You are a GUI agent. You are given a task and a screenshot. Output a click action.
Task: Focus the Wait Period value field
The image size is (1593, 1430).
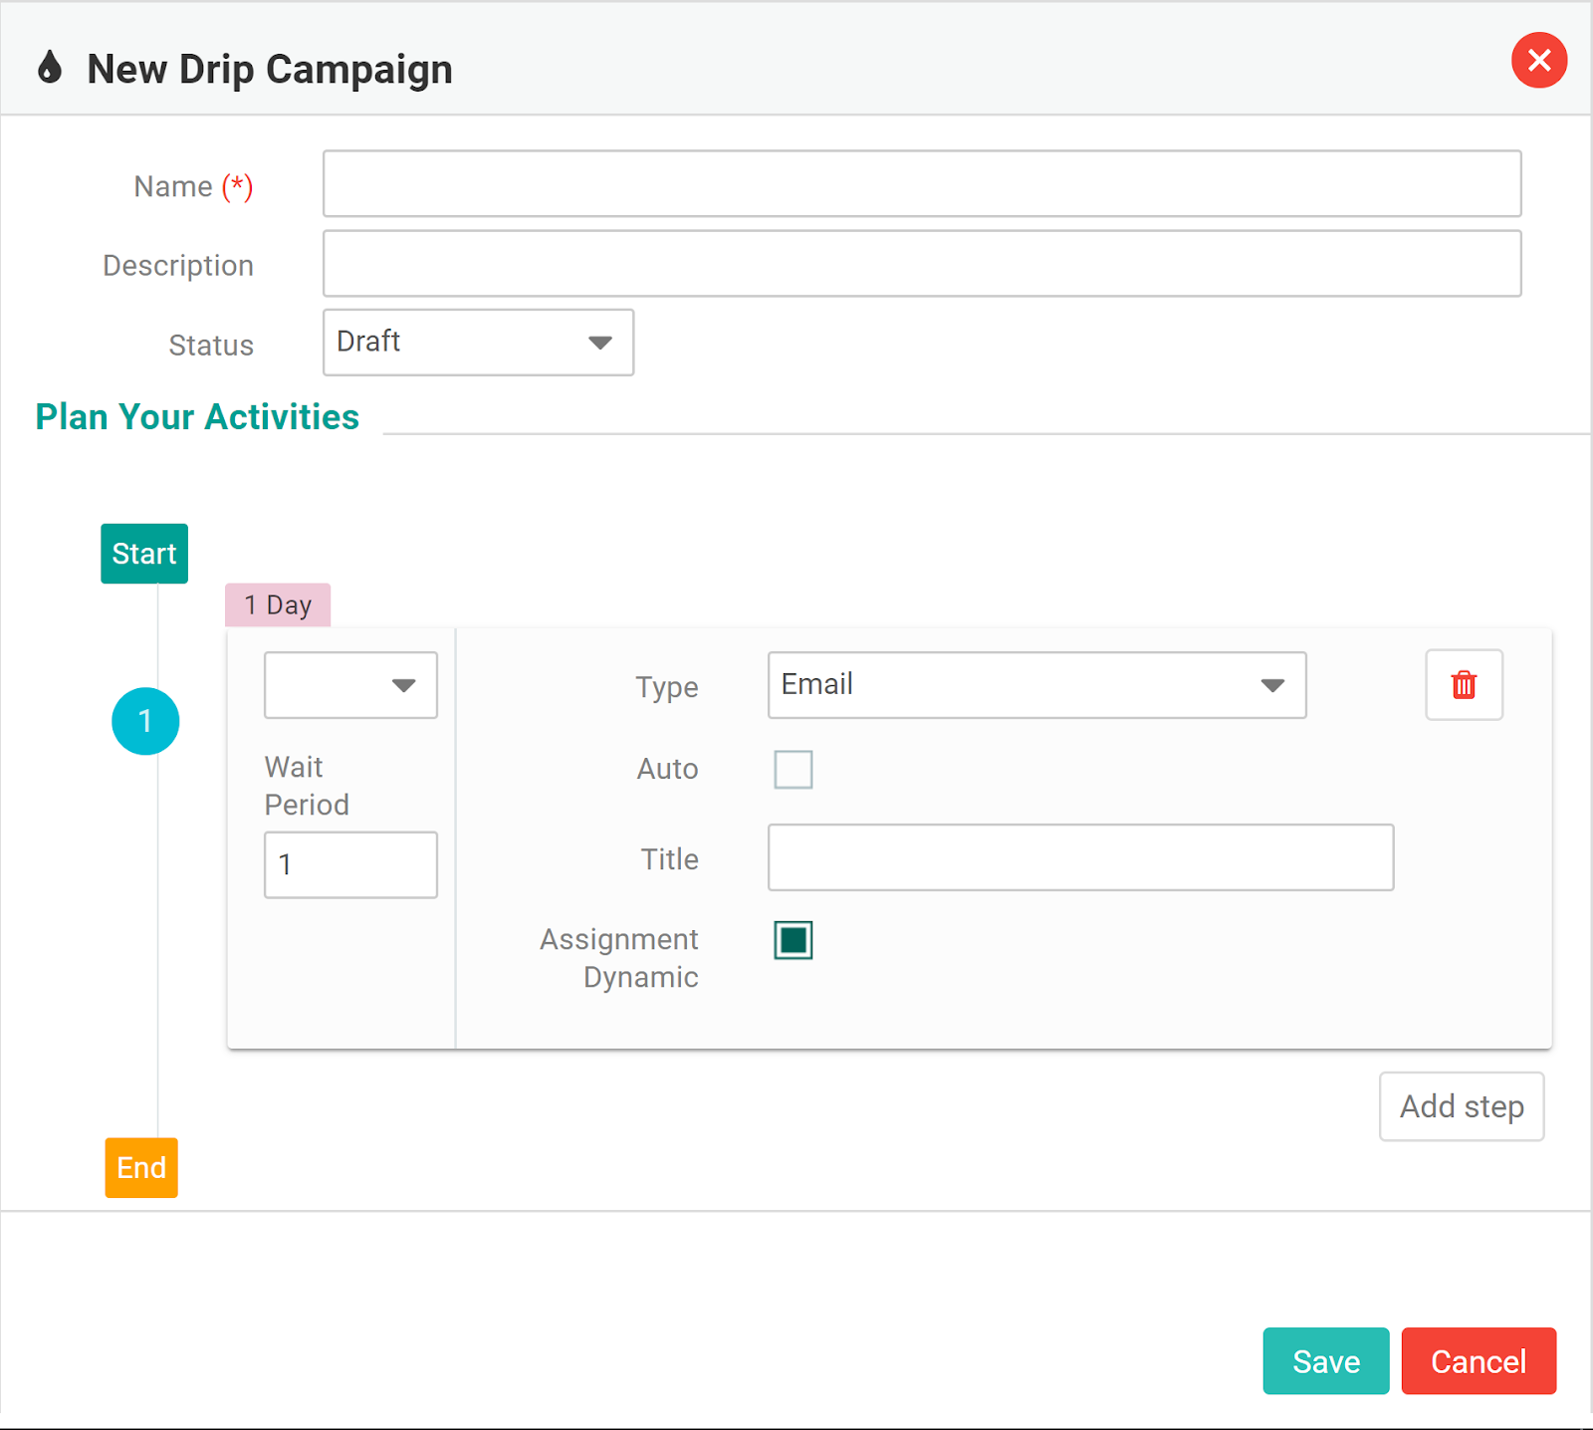(x=350, y=864)
